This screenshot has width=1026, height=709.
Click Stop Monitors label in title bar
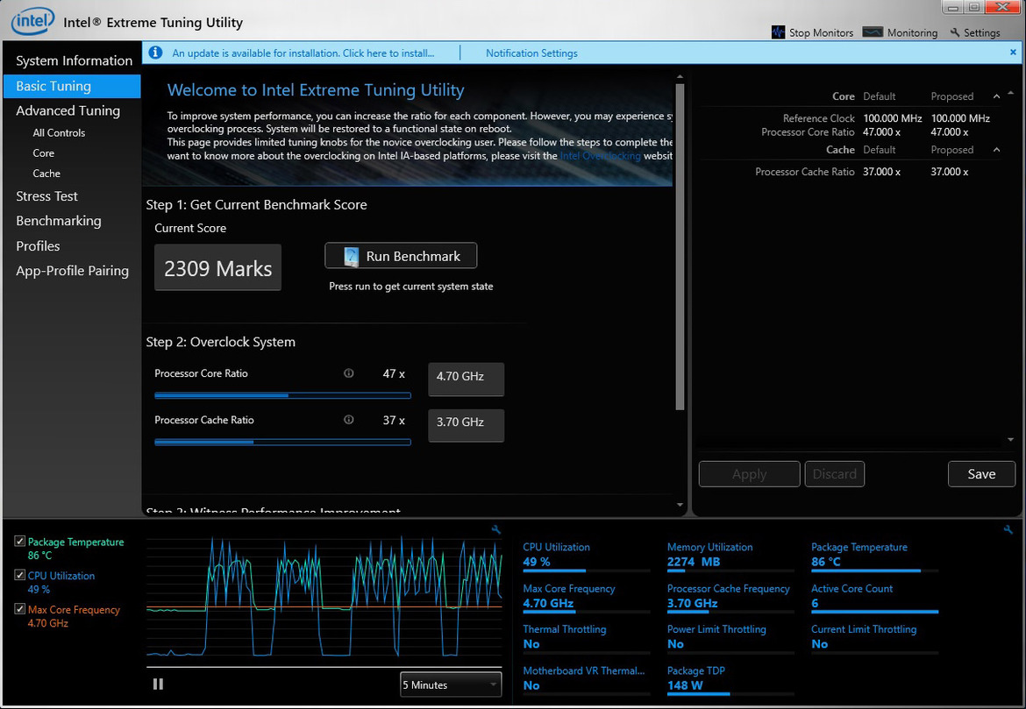coord(821,32)
